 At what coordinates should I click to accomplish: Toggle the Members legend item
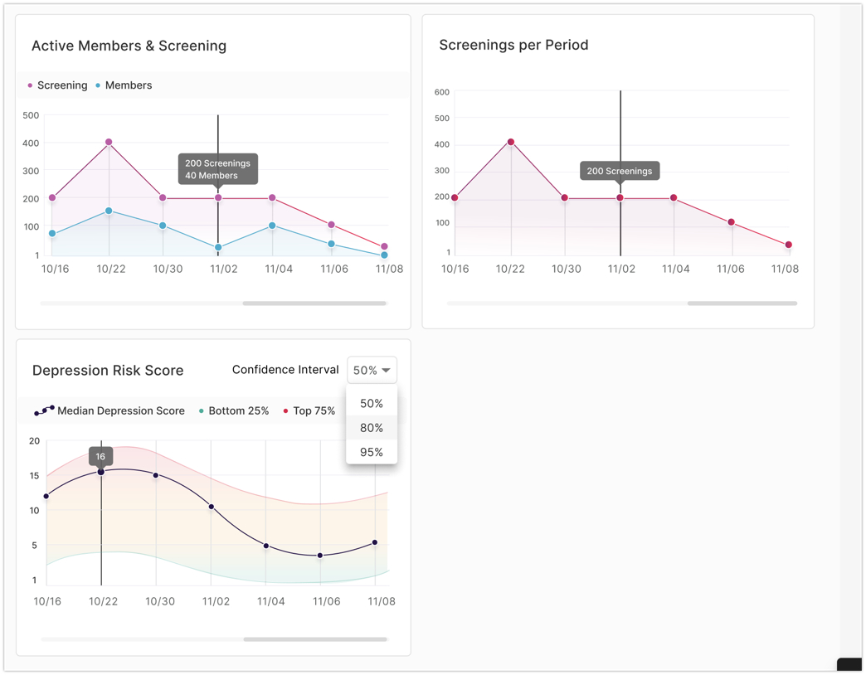[124, 85]
